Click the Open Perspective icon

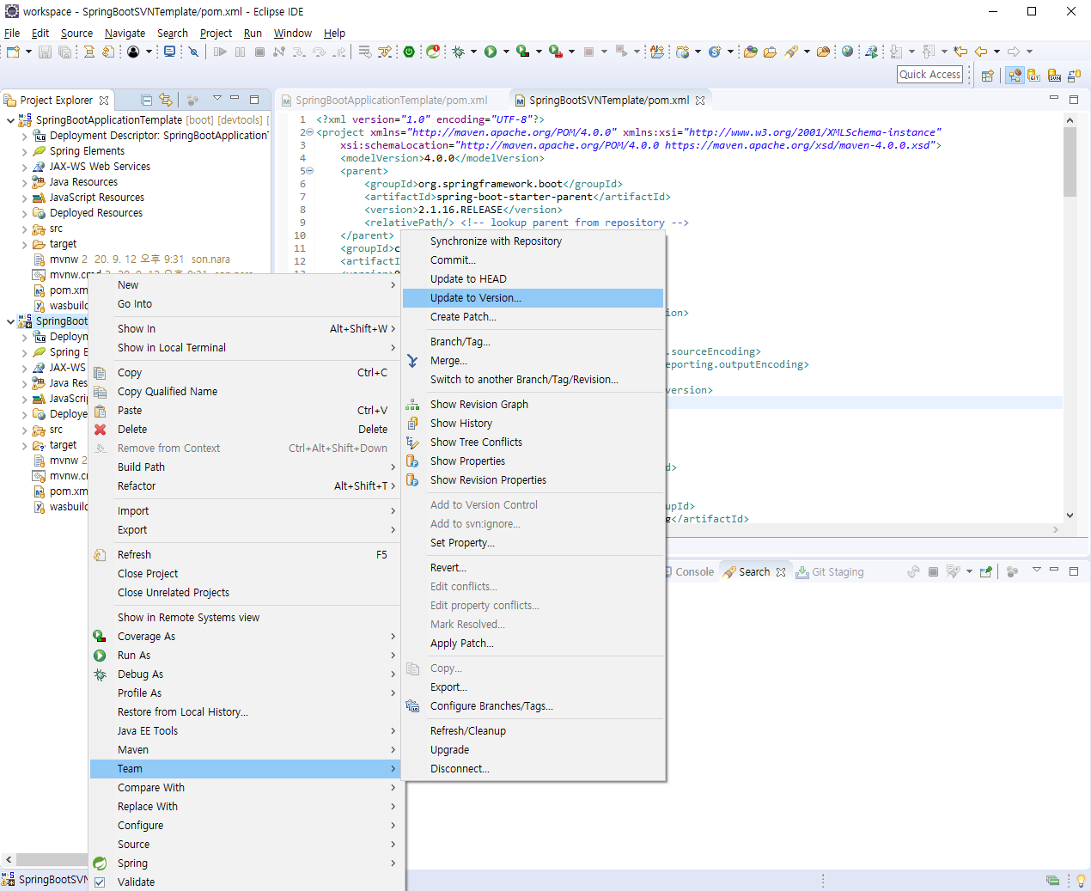click(988, 76)
